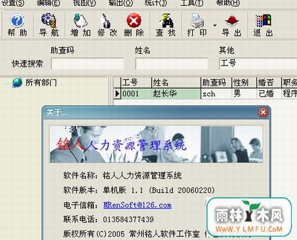Click the phone number 013584377439
This screenshot has height=240, width=297.
click(129, 219)
